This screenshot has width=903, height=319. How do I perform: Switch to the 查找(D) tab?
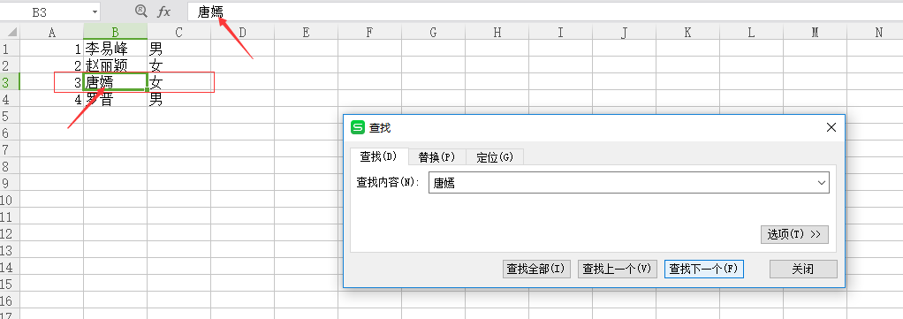click(x=378, y=156)
